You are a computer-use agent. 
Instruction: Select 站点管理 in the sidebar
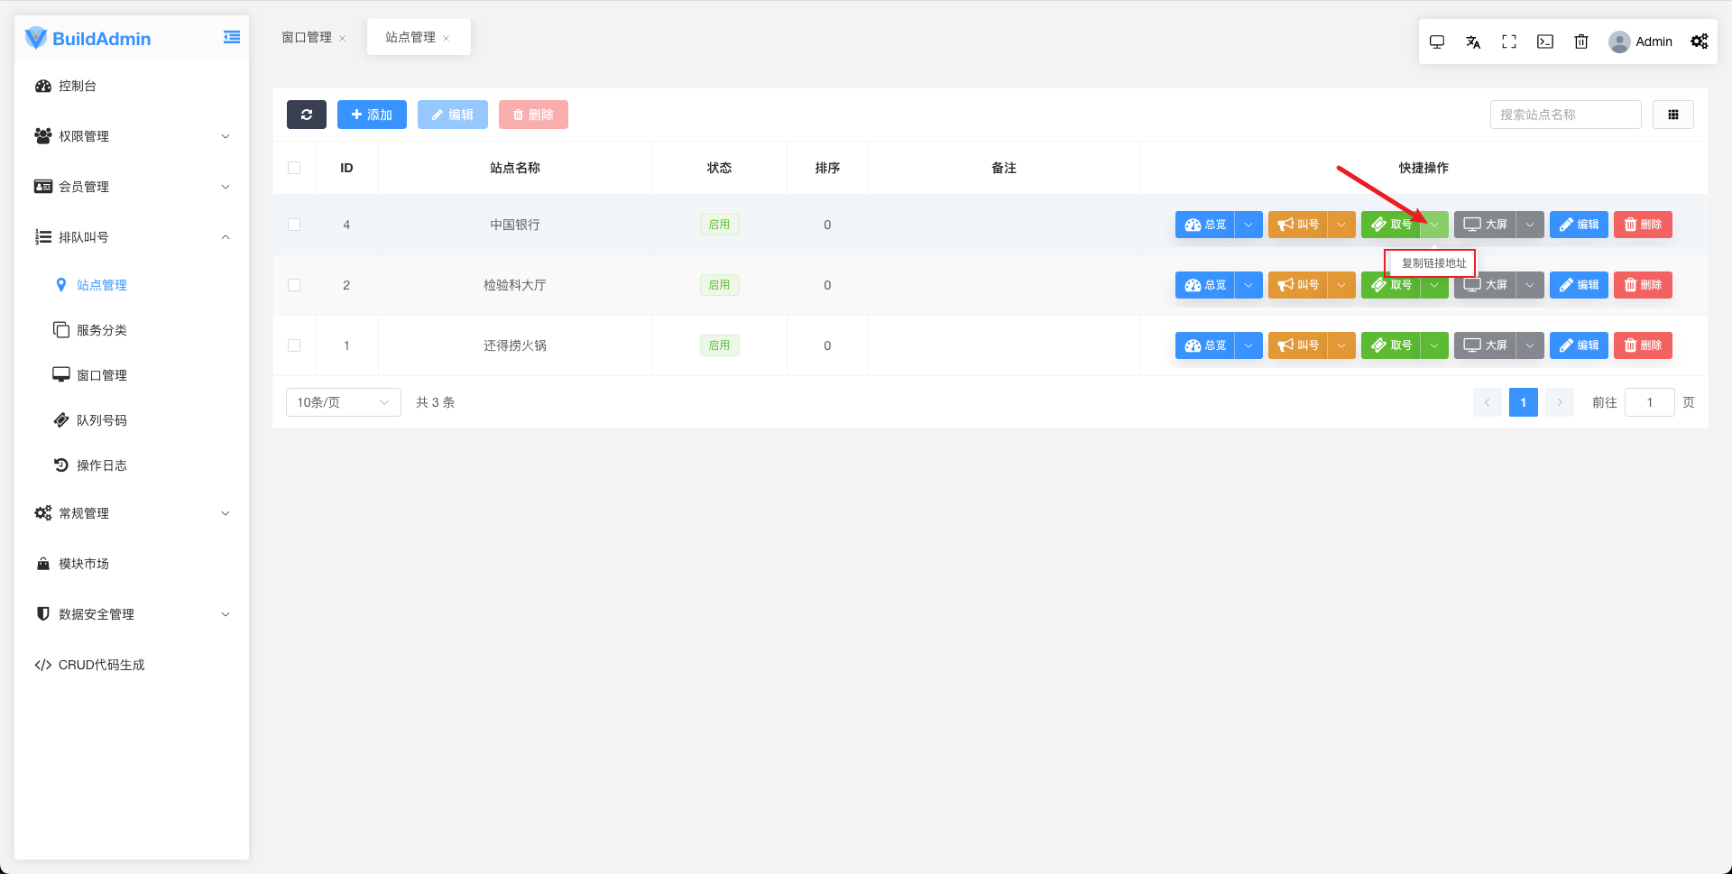click(132, 285)
